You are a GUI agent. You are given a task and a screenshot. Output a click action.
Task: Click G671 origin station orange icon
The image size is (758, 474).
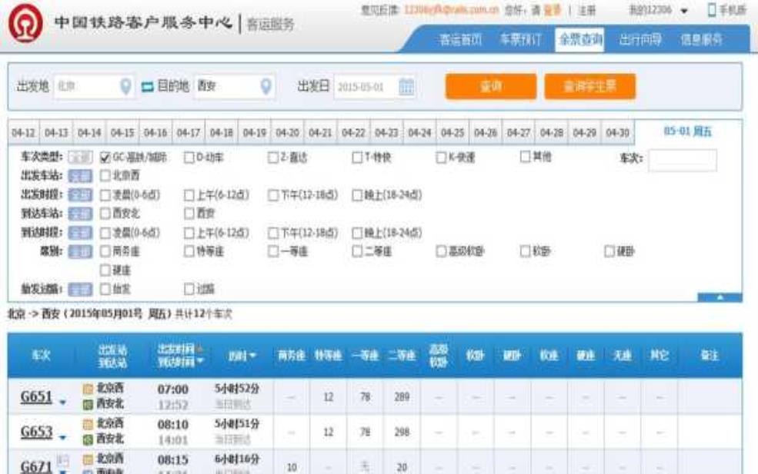tap(88, 459)
